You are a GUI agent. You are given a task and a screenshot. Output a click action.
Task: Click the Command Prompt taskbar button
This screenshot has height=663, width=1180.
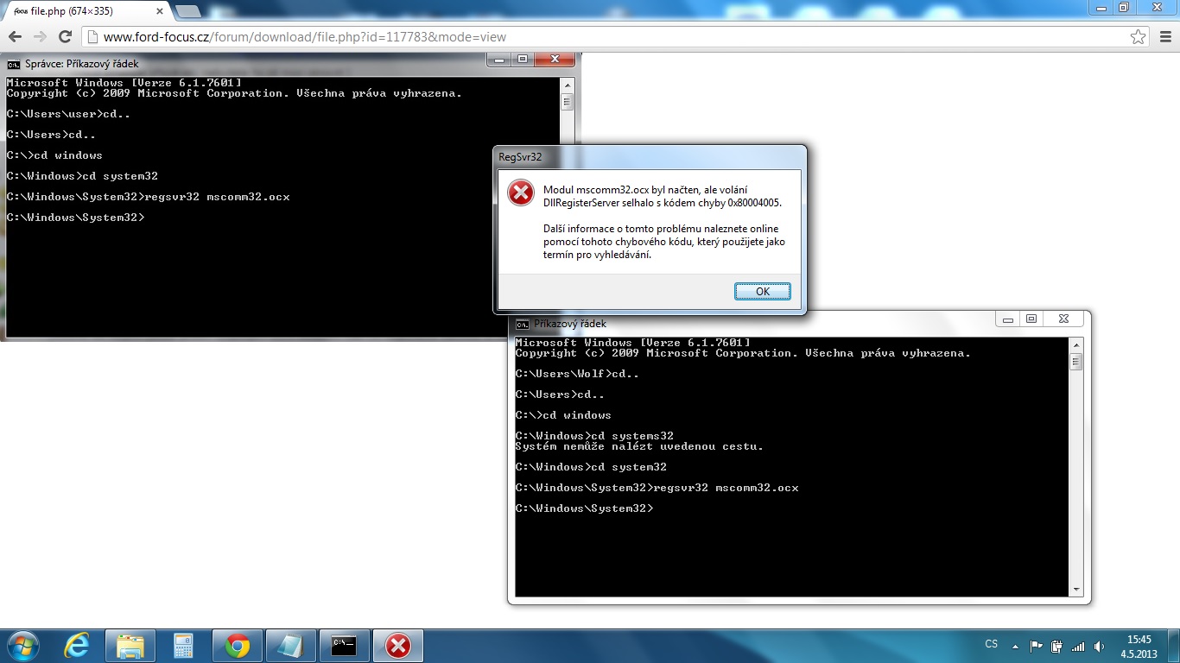pos(344,646)
